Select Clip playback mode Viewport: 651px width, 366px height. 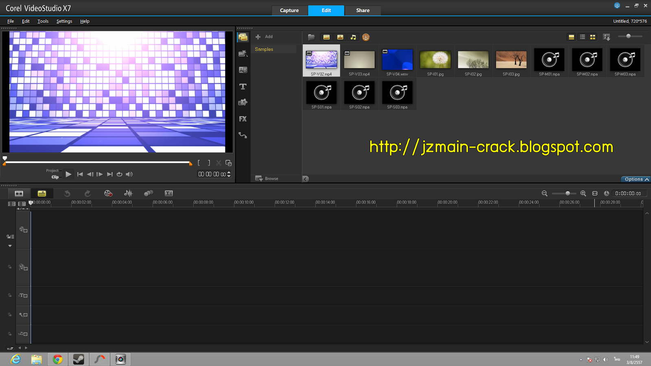(55, 177)
